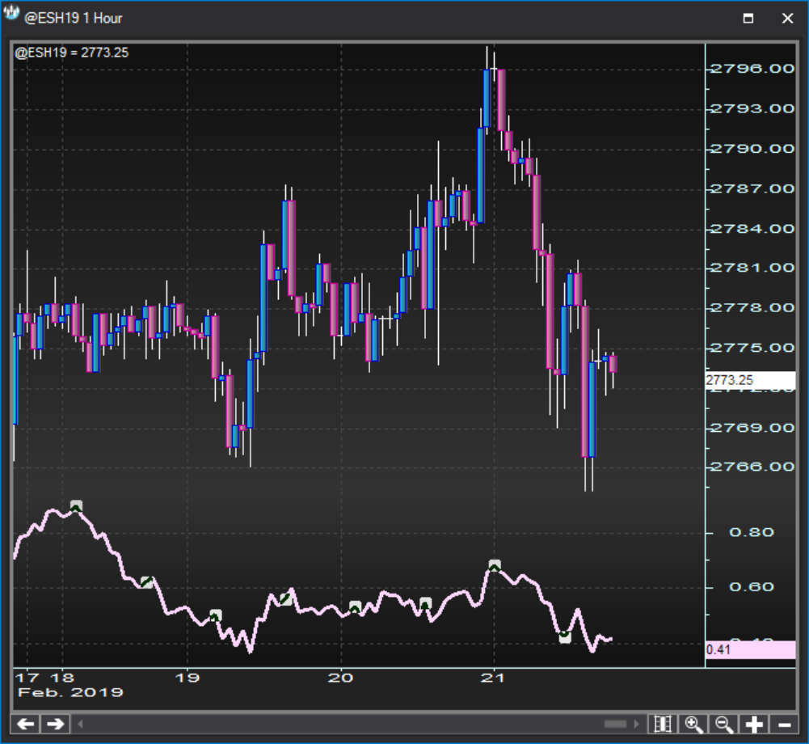Click the 2775.00 price axis label
Screen dimensions: 809x744
click(x=752, y=348)
